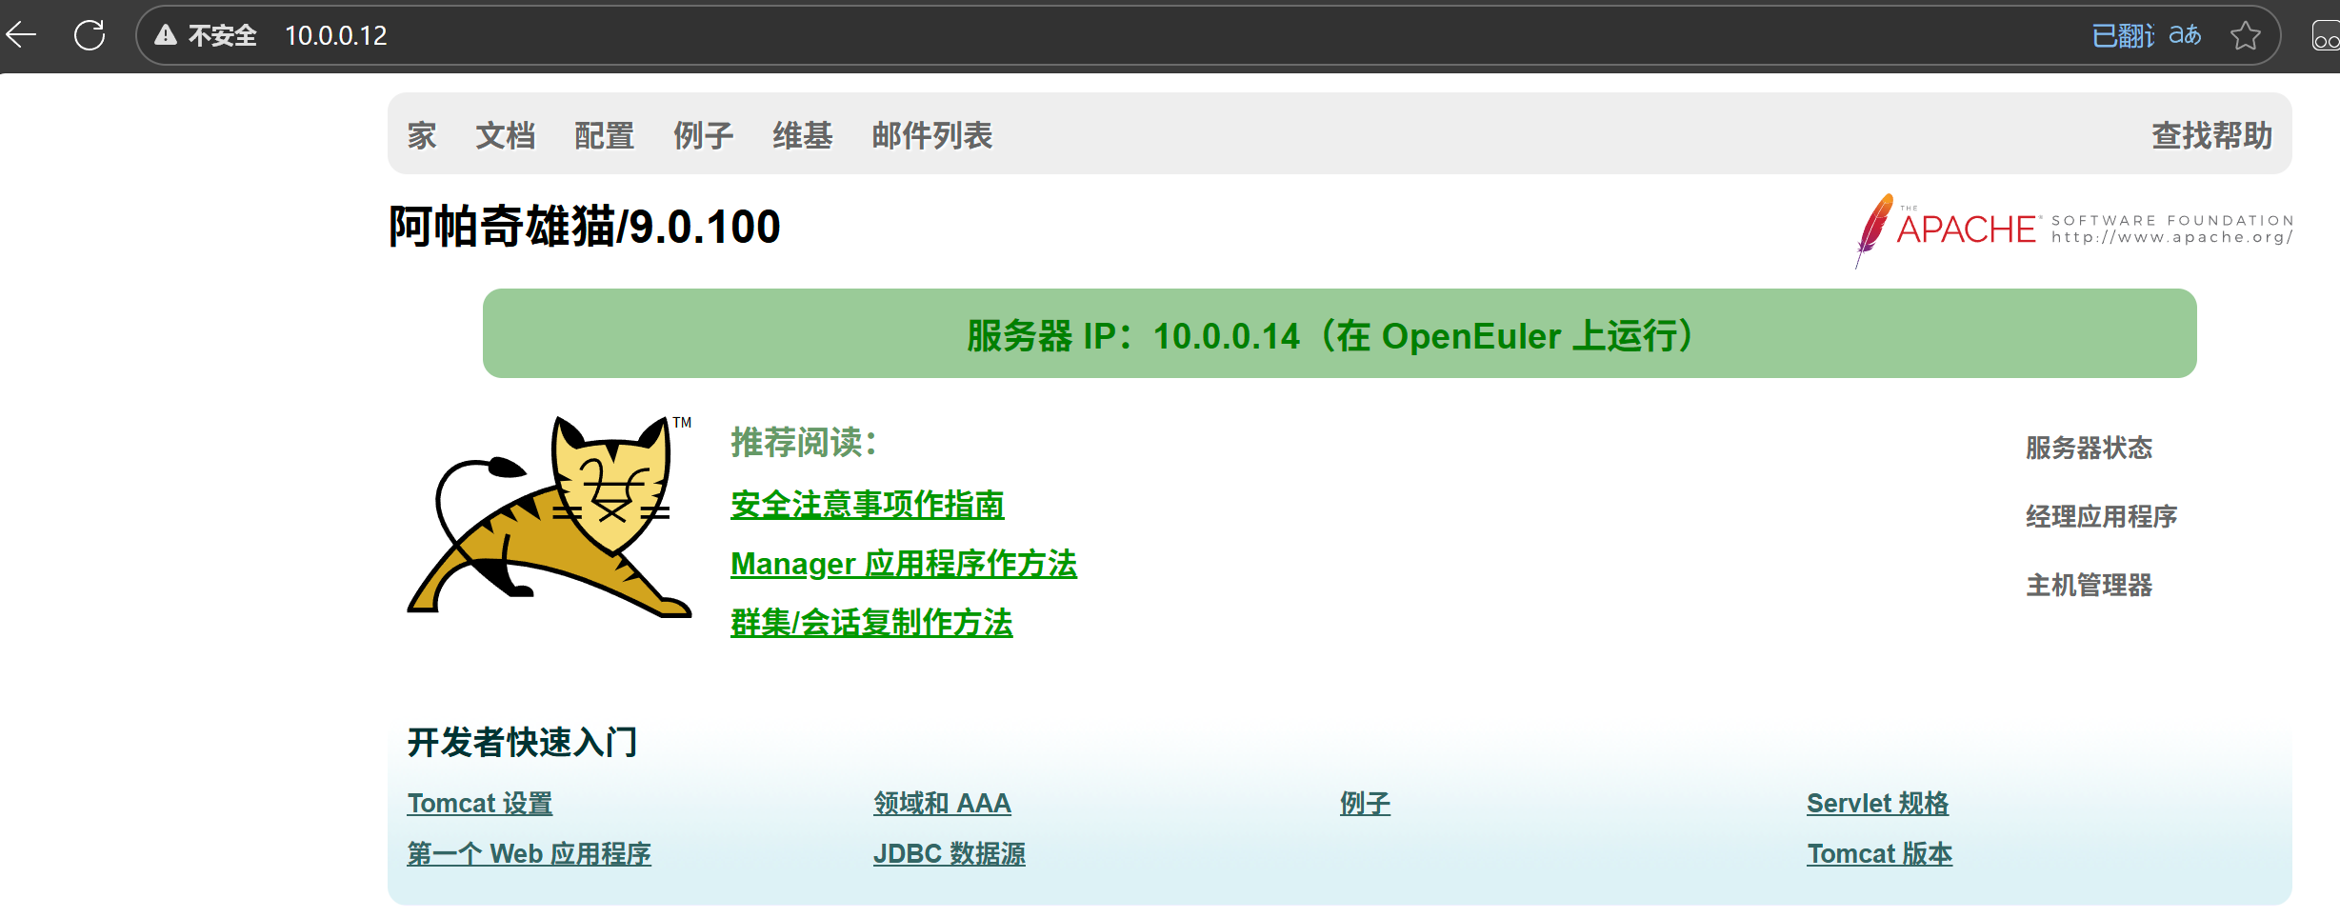Open the 家 (Home) nav item
Viewport: 2340px width, 918px height.
(x=422, y=135)
